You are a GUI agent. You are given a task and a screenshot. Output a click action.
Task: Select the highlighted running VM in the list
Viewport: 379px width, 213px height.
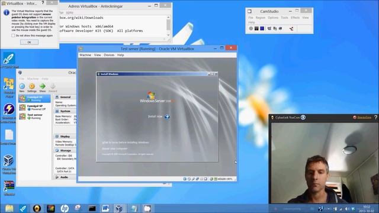[x=34, y=98]
